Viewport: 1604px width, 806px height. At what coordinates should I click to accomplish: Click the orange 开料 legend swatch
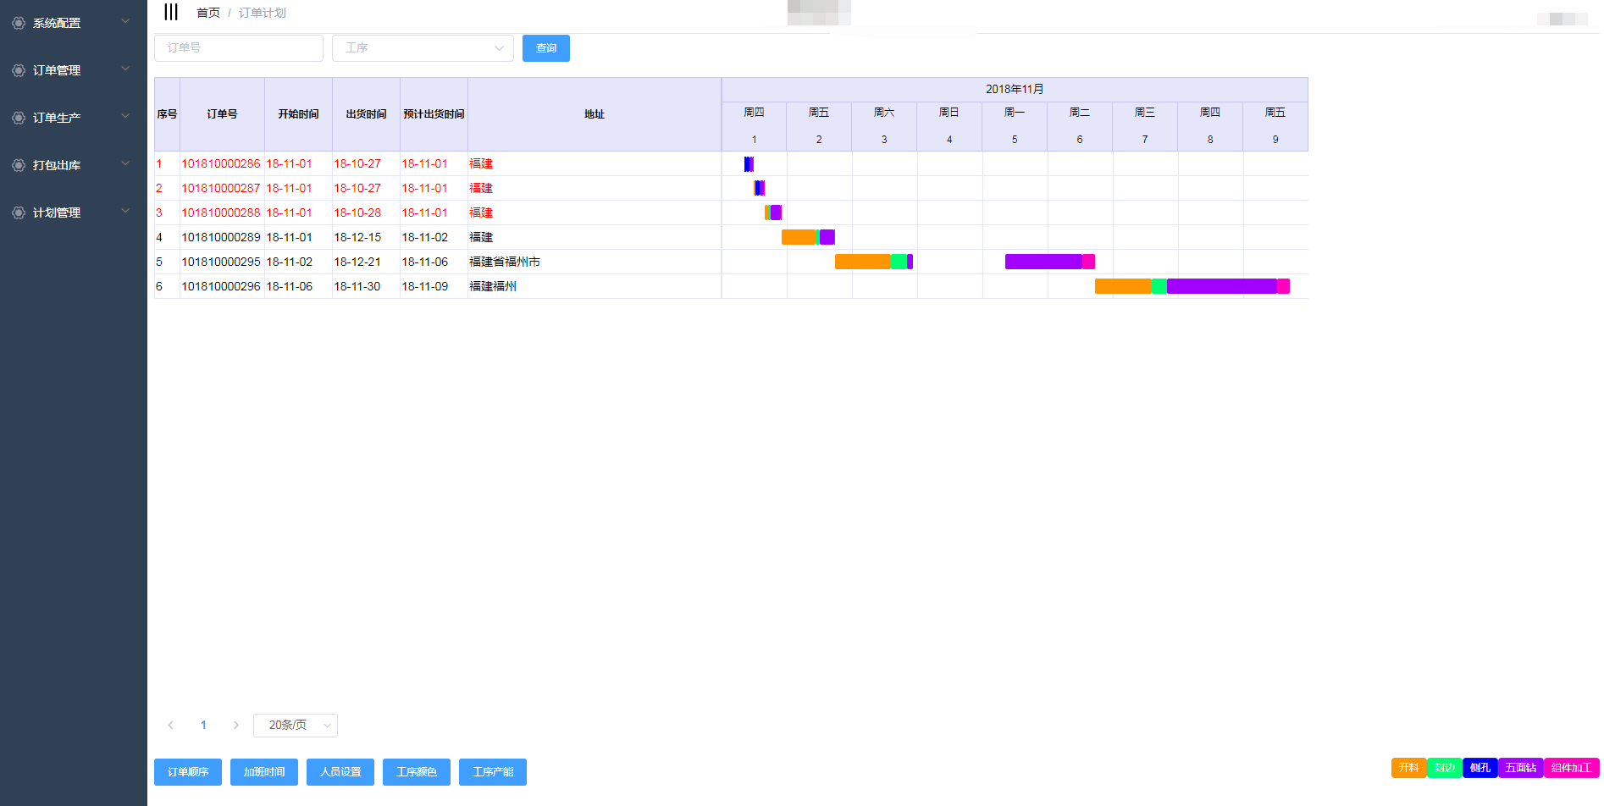click(1408, 768)
